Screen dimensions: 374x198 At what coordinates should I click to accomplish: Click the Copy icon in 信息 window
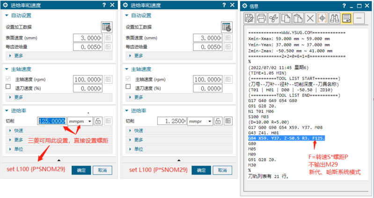(286, 18)
